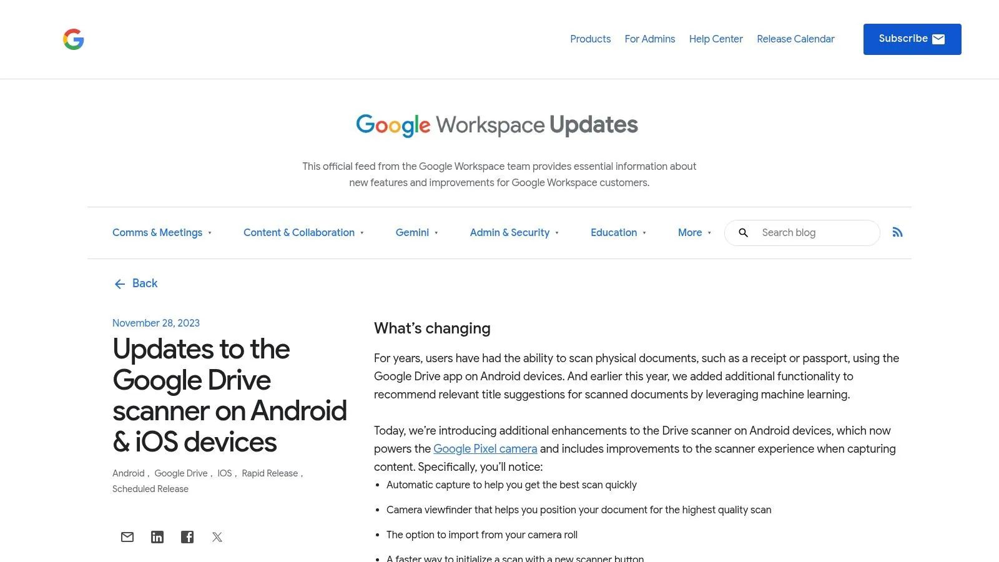Screen dimensions: 999x562
Task: Open the Content & Collaboration dropdown
Action: (299, 232)
